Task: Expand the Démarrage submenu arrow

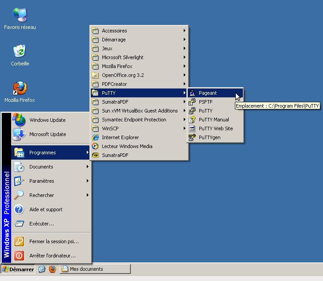Action: tap(185, 39)
